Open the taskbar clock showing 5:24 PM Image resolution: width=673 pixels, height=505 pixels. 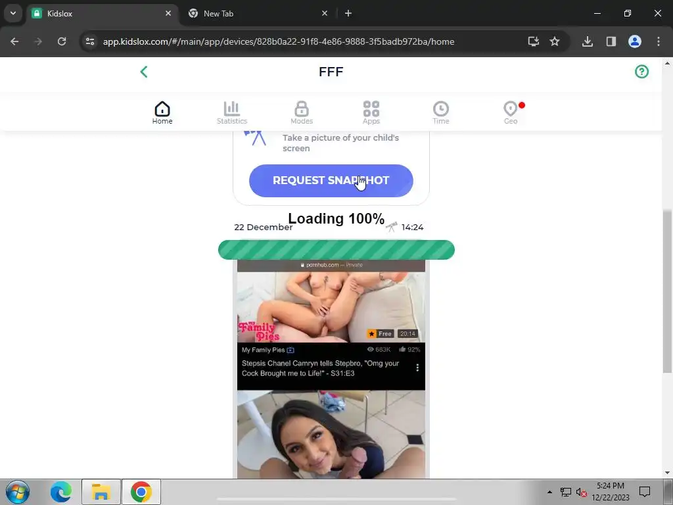pyautogui.click(x=611, y=492)
